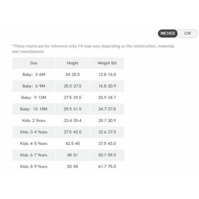The height and width of the screenshot is (199, 199).
Task: Click the Height column header
Action: click(73, 63)
